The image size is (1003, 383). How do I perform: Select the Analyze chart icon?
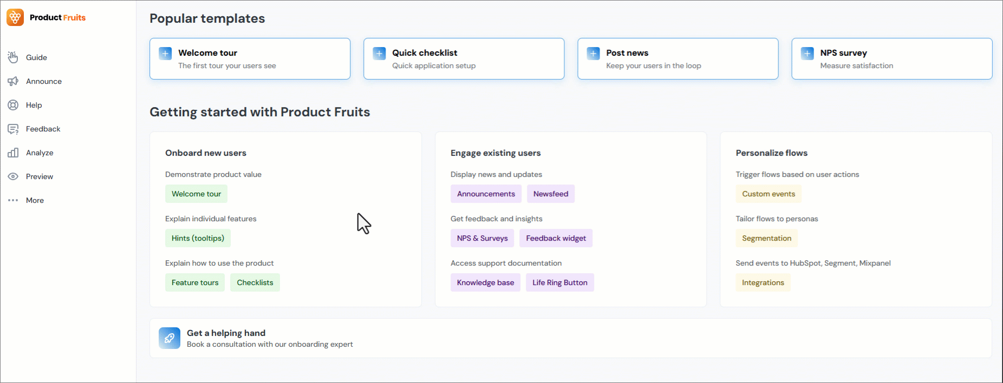pos(13,153)
